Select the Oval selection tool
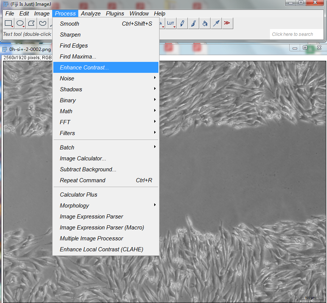The image size is (327, 303). (20, 23)
